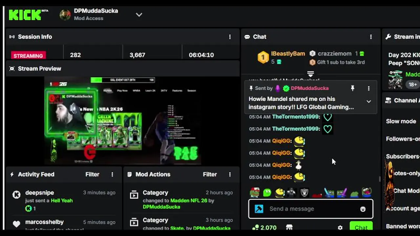Click the Session Info panel title

(x=35, y=37)
